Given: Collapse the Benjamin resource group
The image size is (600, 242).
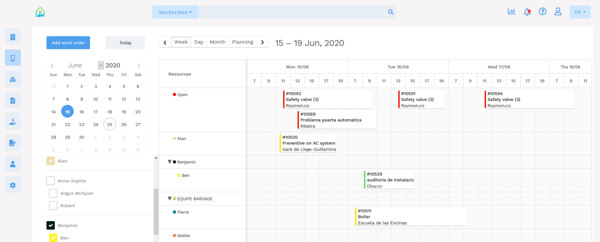Looking at the screenshot, I should (170, 162).
